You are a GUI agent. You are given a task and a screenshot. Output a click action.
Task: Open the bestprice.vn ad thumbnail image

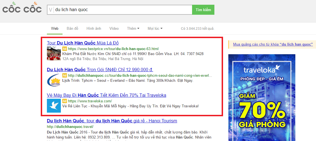(54, 53)
